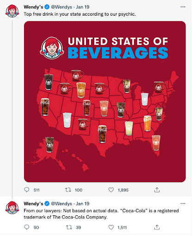
Task: Share the beverages map tweet
Action: 157,190
